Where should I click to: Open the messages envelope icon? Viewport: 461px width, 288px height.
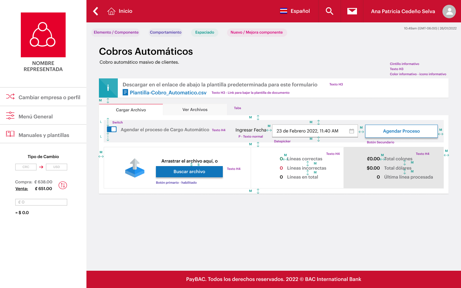352,11
